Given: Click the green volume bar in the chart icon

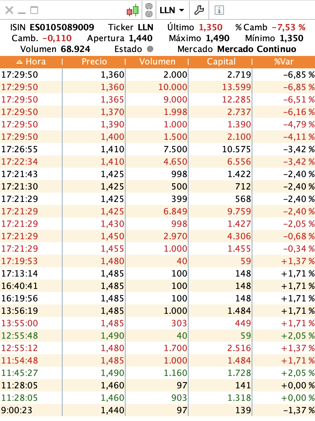Looking at the screenshot, I should (x=136, y=10).
